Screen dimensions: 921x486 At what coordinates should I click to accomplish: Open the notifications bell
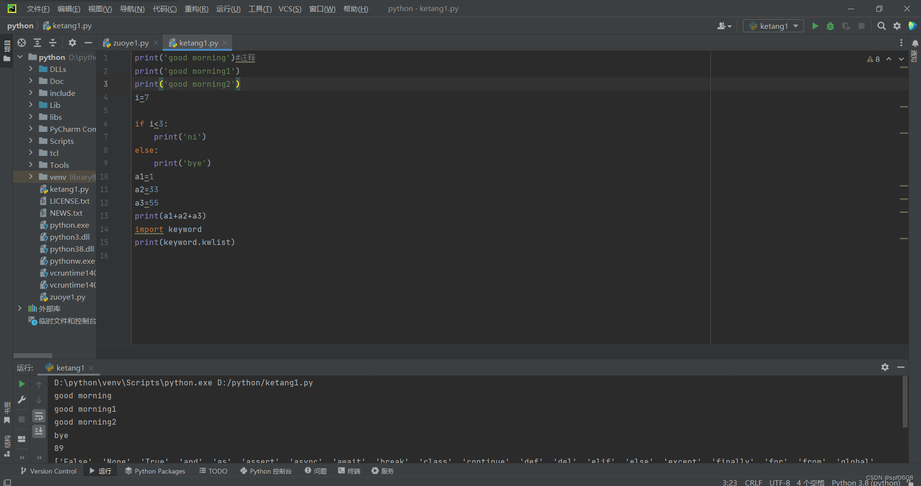pos(915,43)
